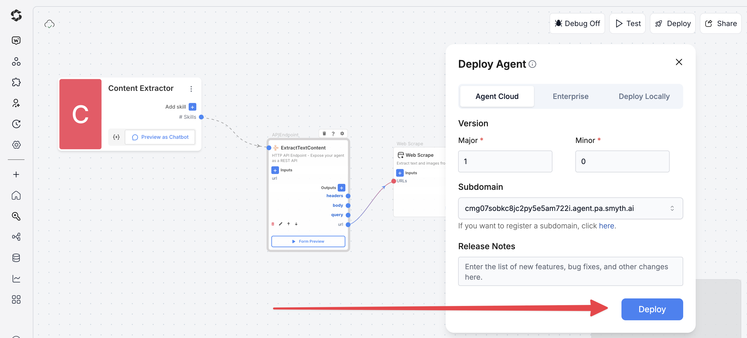Image resolution: width=747 pixels, height=338 pixels.
Task: Open Content Extractor three-dot menu
Action: 191,89
